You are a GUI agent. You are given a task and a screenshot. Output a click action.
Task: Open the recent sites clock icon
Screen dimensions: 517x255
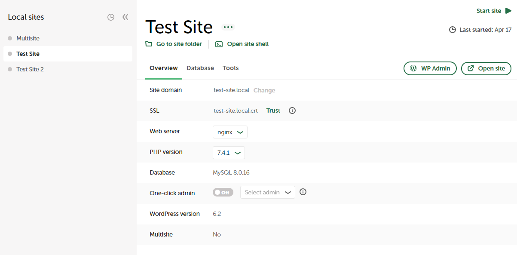click(x=111, y=17)
